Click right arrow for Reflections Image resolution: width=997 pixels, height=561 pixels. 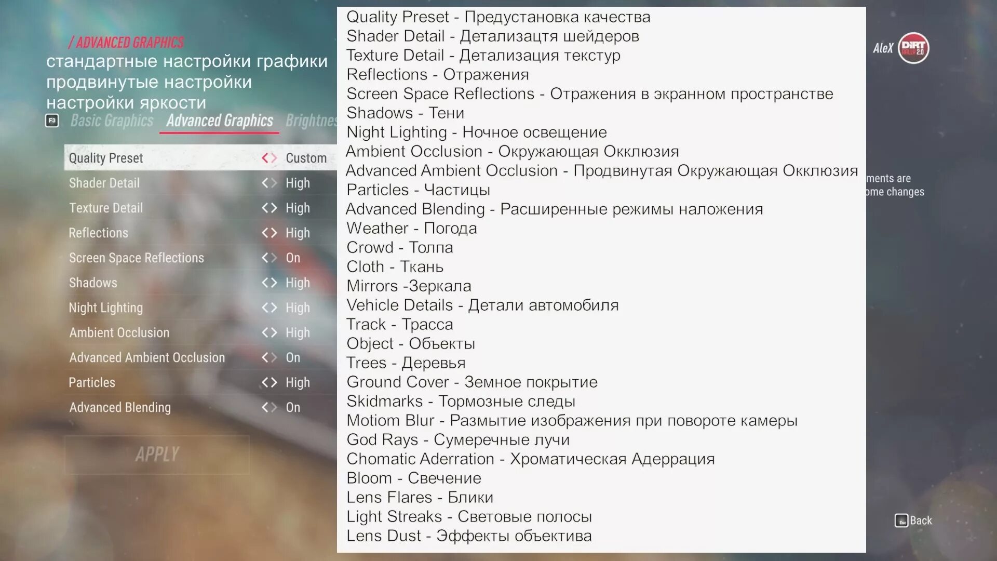click(274, 233)
